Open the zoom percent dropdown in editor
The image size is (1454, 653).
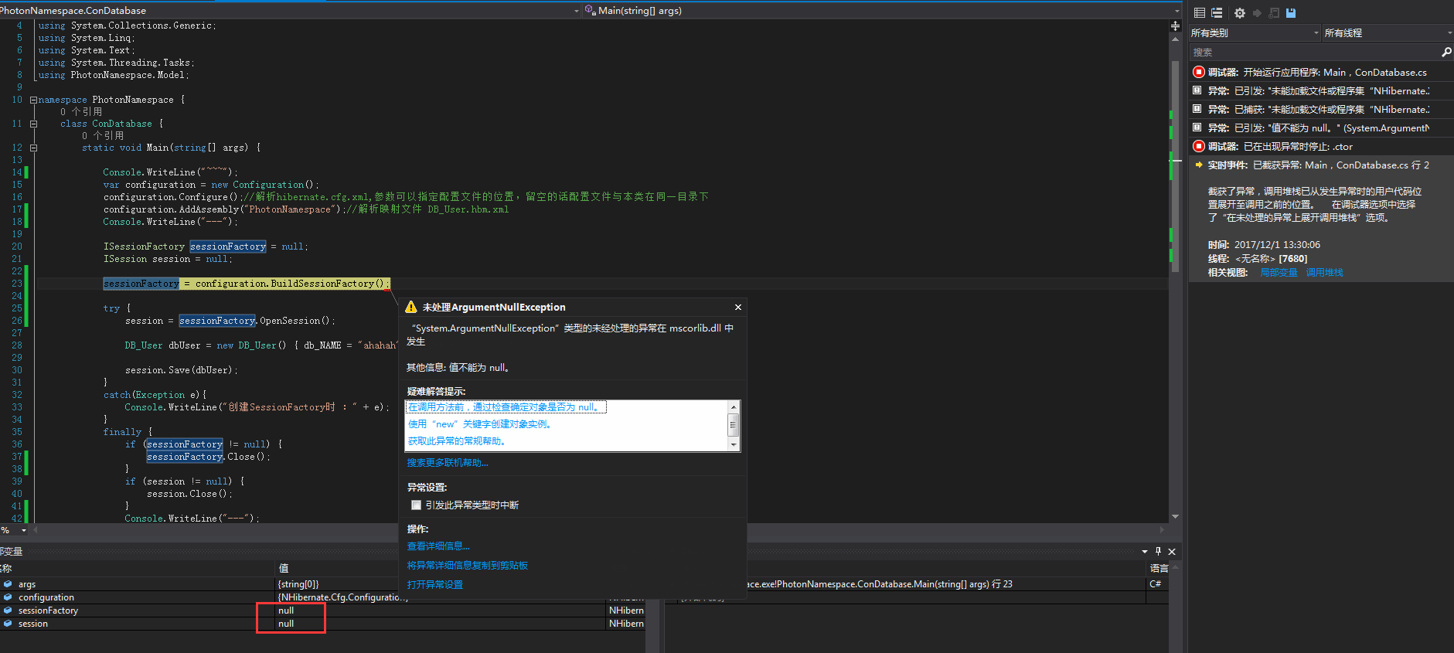point(24,530)
